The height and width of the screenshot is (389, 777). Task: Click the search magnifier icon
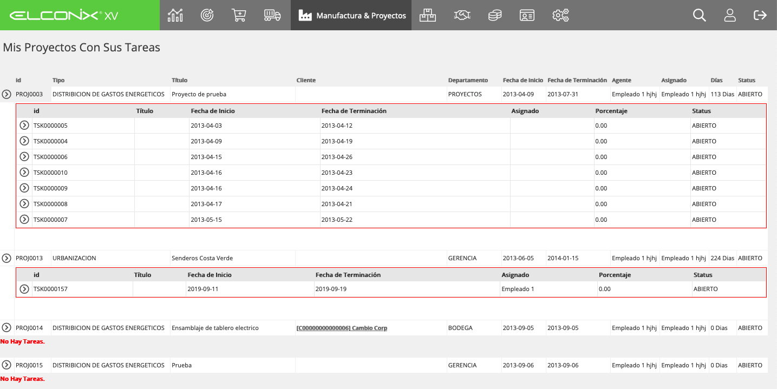click(700, 15)
